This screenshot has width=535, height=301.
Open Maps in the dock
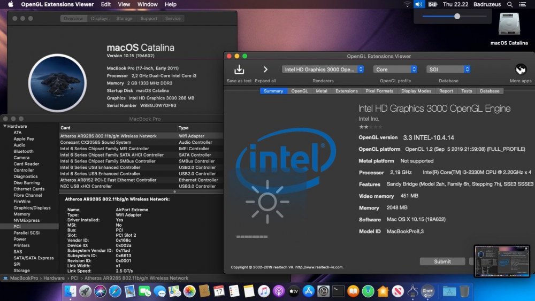click(x=174, y=291)
